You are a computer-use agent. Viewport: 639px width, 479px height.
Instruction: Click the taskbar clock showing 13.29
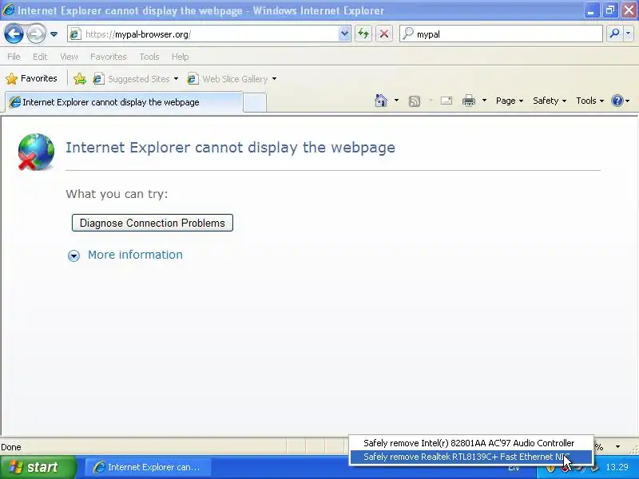point(617,467)
